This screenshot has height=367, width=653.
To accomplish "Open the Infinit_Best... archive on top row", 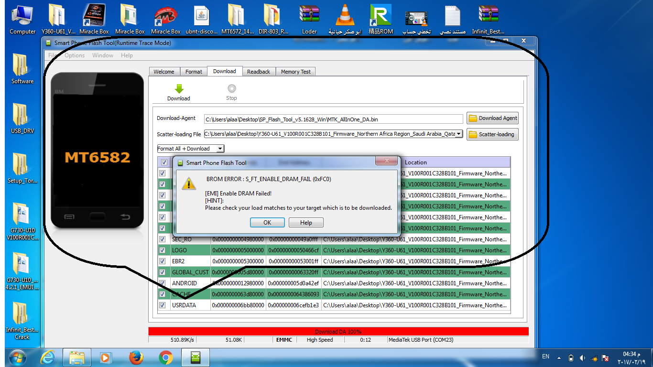I will point(488,20).
